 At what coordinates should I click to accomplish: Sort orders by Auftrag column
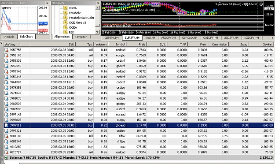coord(17,45)
